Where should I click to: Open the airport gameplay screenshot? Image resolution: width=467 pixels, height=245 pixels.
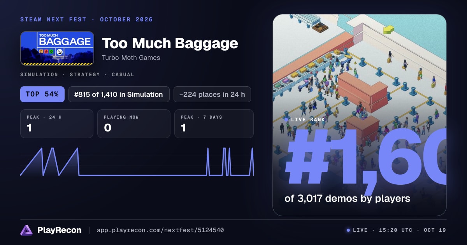point(360,115)
